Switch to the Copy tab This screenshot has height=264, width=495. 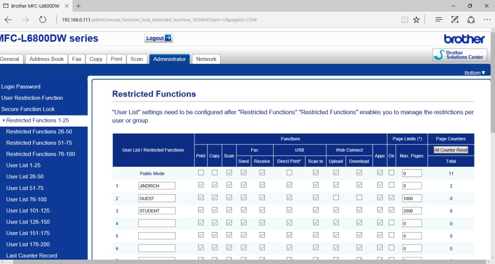point(96,59)
